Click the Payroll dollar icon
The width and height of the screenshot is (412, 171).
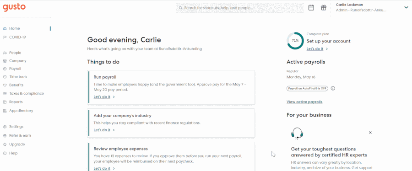[x=5, y=69]
